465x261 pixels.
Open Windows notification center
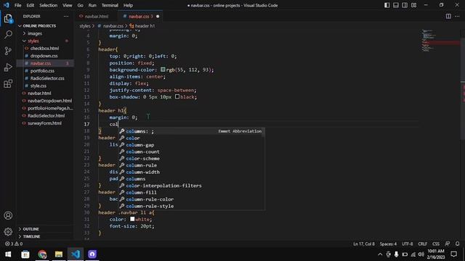pyautogui.click(x=453, y=254)
